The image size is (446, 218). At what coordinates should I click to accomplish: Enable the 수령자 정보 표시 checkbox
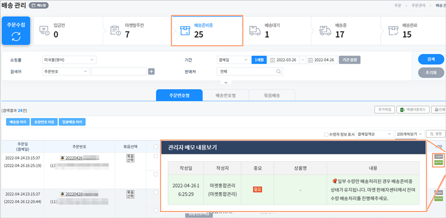tap(326, 134)
